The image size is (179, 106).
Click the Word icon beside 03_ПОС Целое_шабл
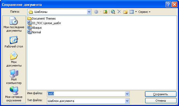(29, 23)
